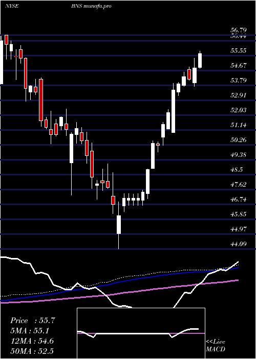Select the 50.26 price axis label
Viewport: 256px width, 359px height.
click(x=239, y=140)
